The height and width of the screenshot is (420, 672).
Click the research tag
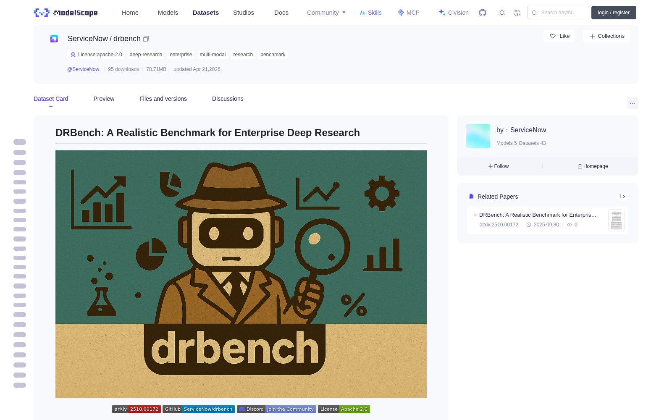tap(243, 55)
